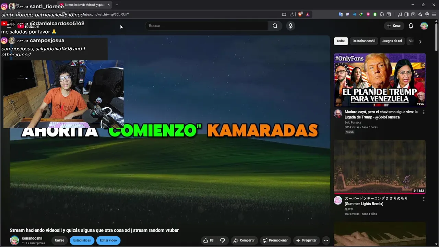Image resolution: width=439 pixels, height=247 pixels.
Task: Dislike the video with thumbs-down icon
Action: [x=223, y=240]
